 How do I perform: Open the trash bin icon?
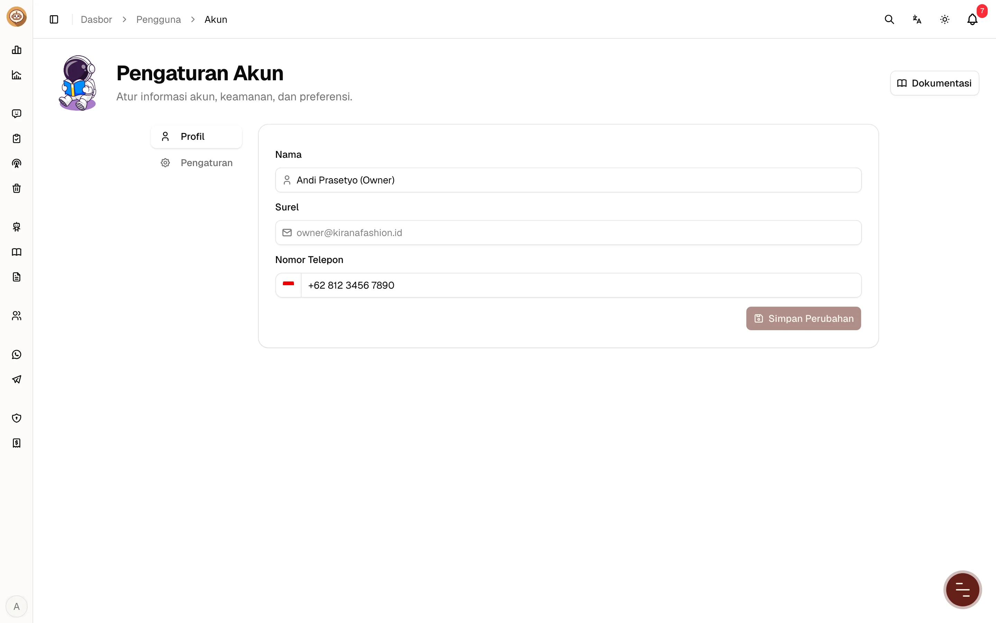(17, 188)
